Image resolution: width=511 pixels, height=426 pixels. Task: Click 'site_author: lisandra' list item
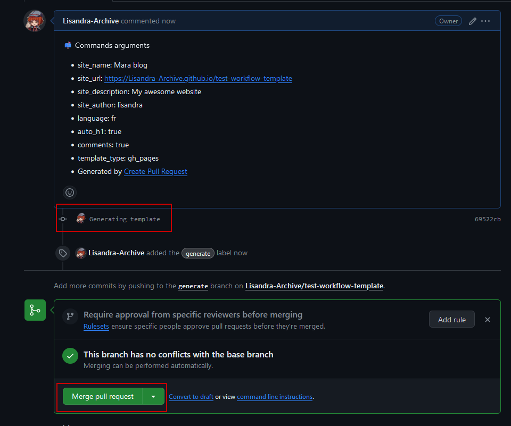coord(110,105)
